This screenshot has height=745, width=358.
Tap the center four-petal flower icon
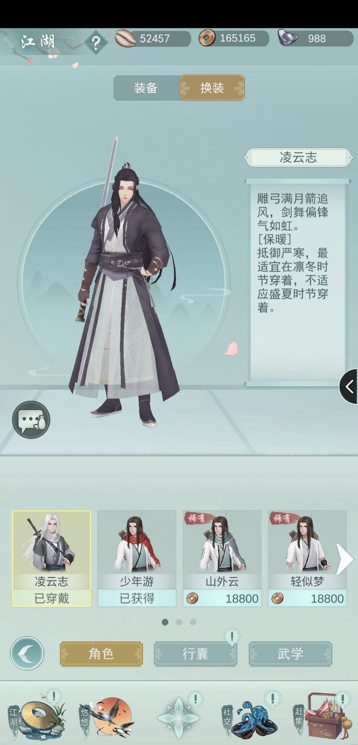(x=179, y=717)
